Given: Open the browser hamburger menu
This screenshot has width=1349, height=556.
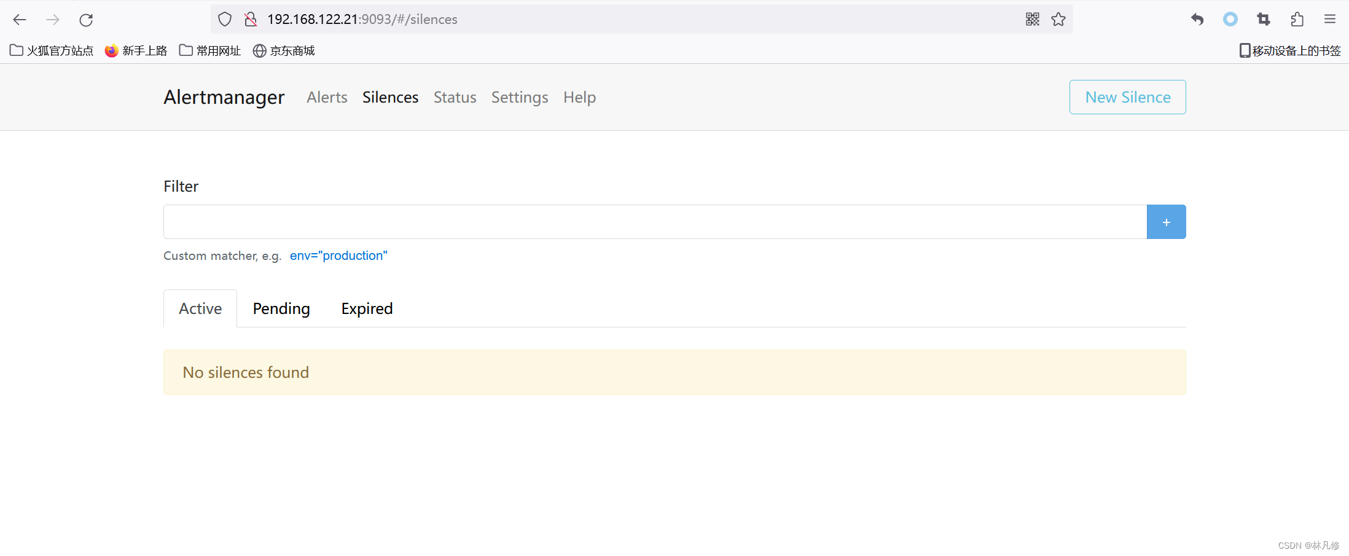Looking at the screenshot, I should click(1330, 19).
